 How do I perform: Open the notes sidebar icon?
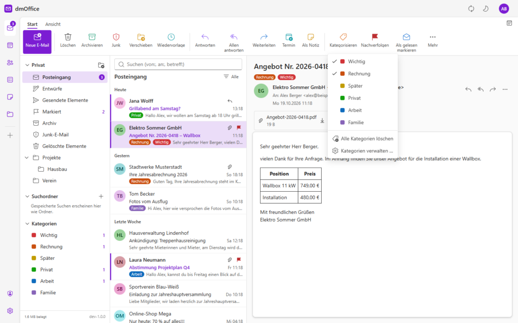click(x=10, y=97)
